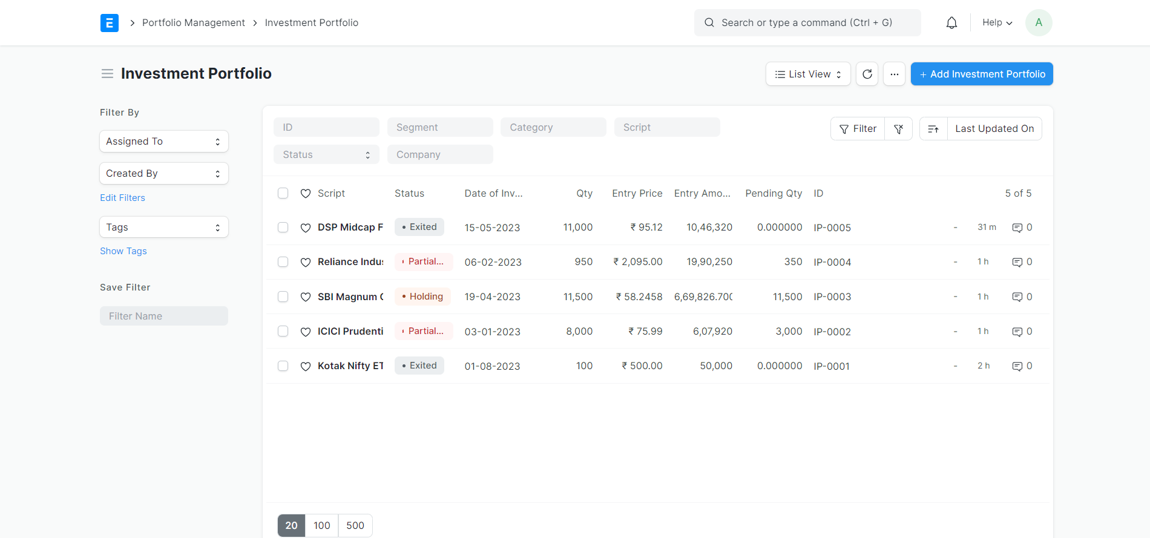Click the Show Tags link
Screen dimensions: 1150x538
(123, 251)
